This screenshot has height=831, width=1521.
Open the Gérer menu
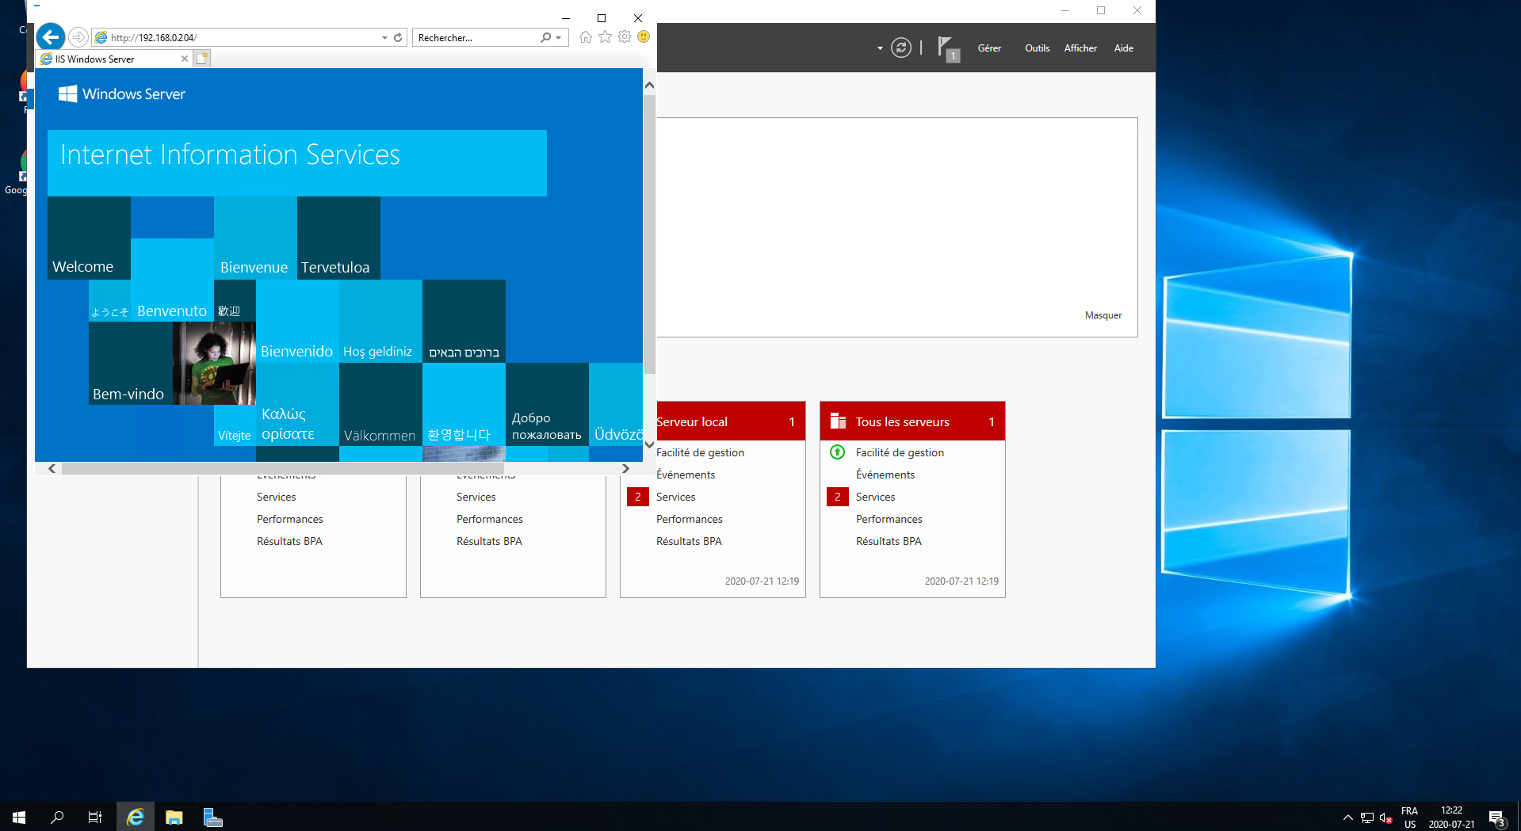989,48
